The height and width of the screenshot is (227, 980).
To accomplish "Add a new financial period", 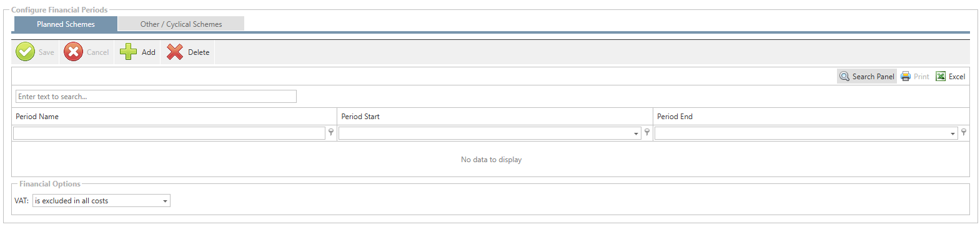I will coord(137,52).
